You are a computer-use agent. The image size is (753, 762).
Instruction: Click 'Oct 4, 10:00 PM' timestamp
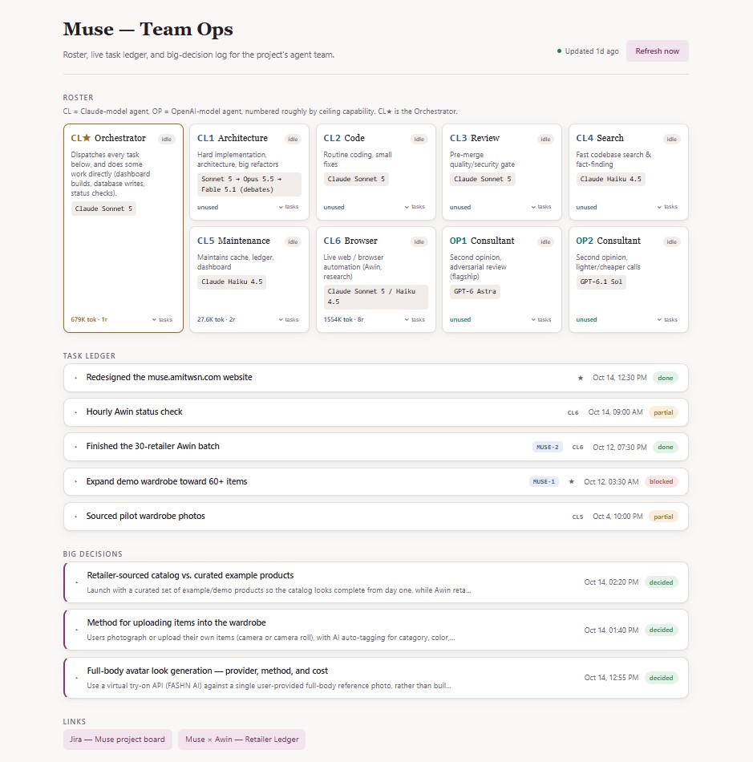tap(617, 516)
